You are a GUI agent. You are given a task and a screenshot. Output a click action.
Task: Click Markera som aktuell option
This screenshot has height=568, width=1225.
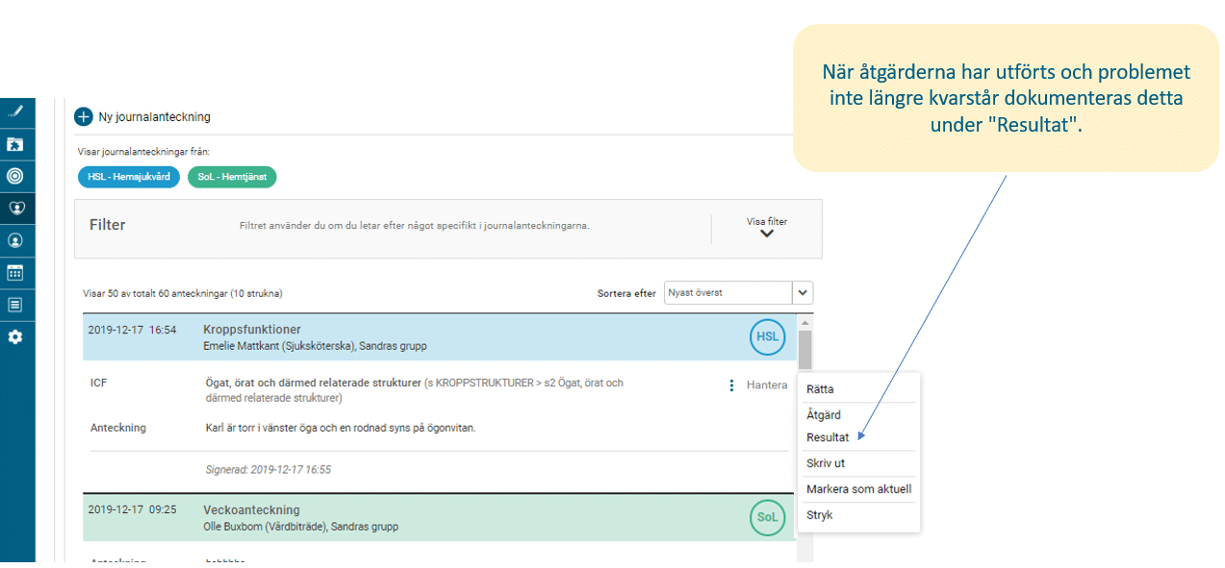(x=858, y=489)
